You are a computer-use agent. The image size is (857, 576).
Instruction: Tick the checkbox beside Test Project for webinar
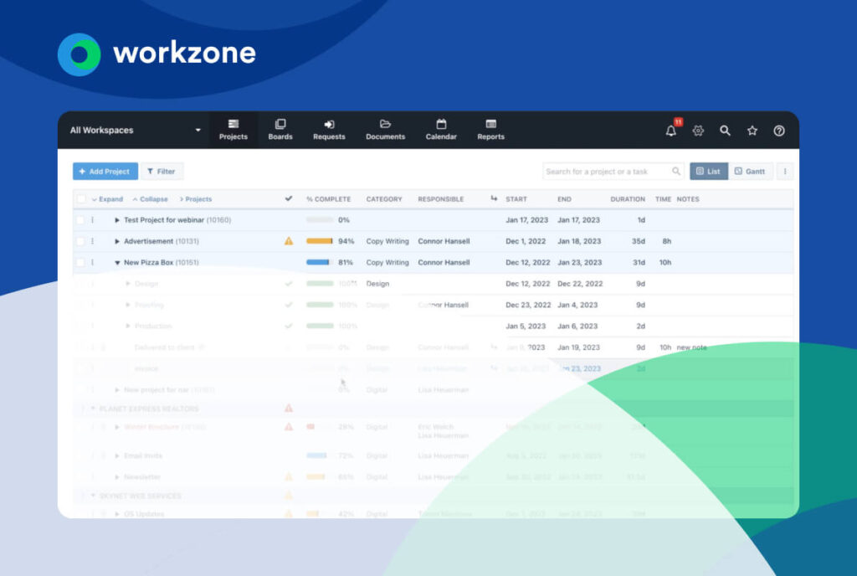[x=81, y=220]
